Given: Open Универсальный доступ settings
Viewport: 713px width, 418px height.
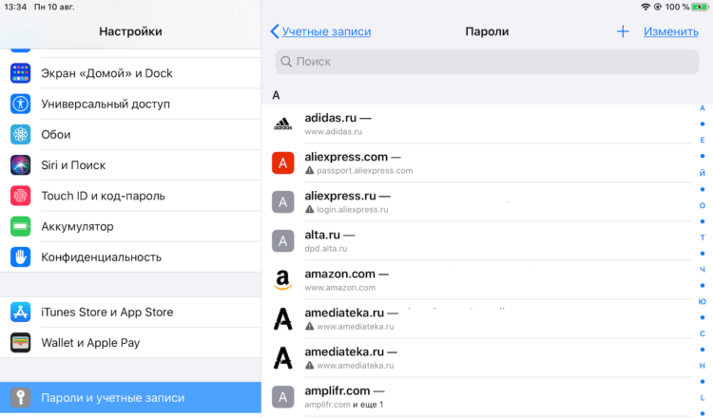Looking at the screenshot, I should 130,104.
